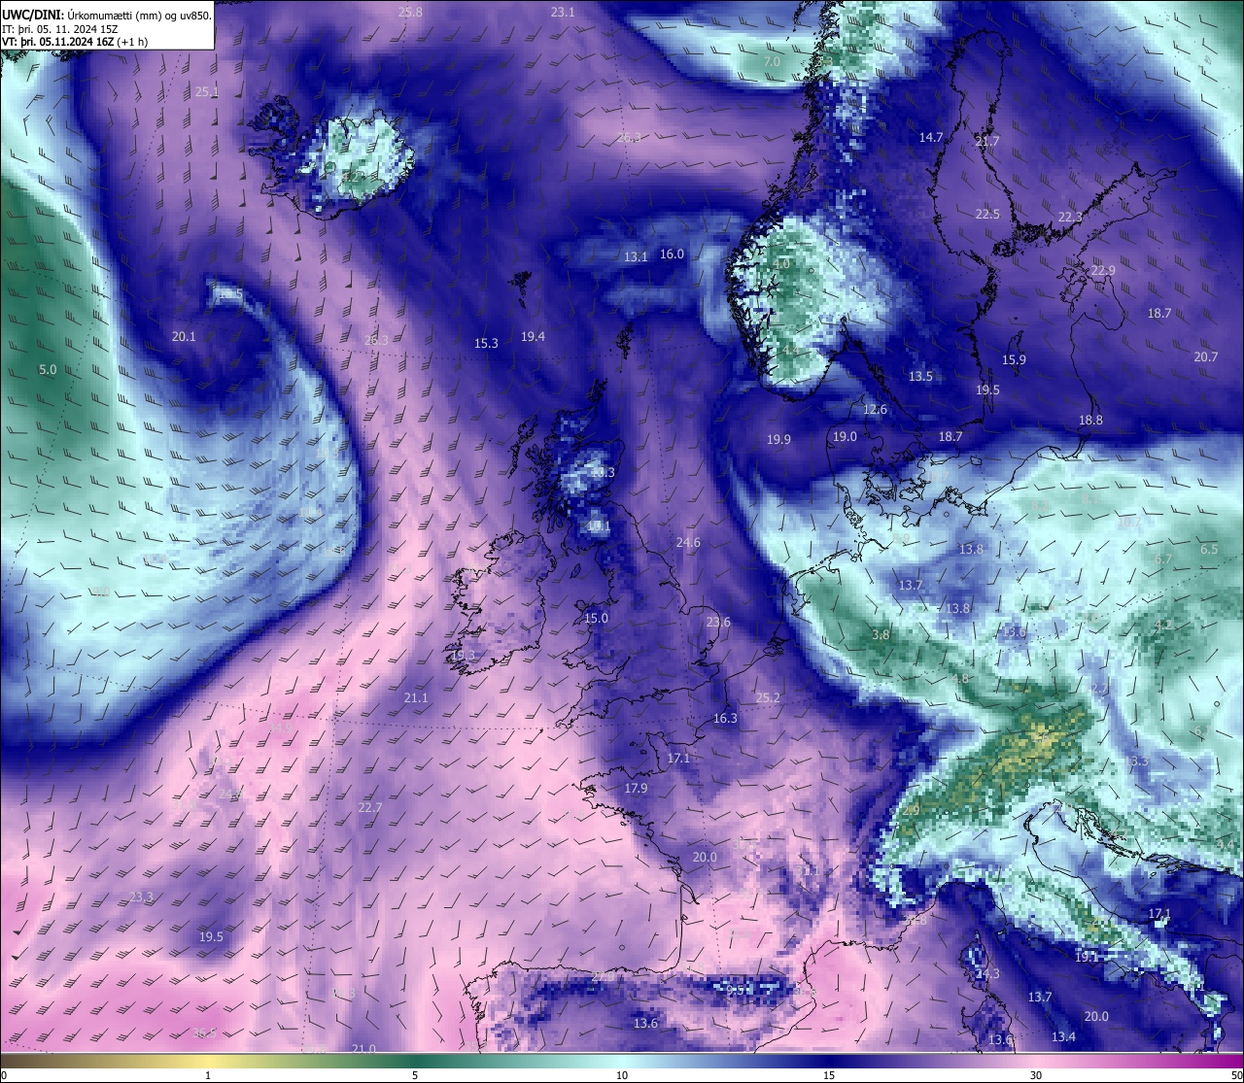
Task: Click the value 14.7 over Scandinavia
Action: (931, 138)
